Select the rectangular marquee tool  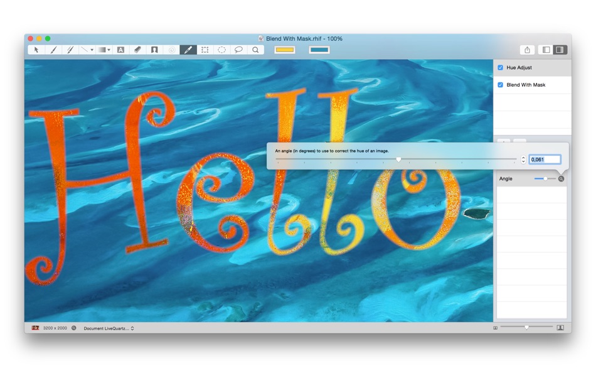[205, 50]
